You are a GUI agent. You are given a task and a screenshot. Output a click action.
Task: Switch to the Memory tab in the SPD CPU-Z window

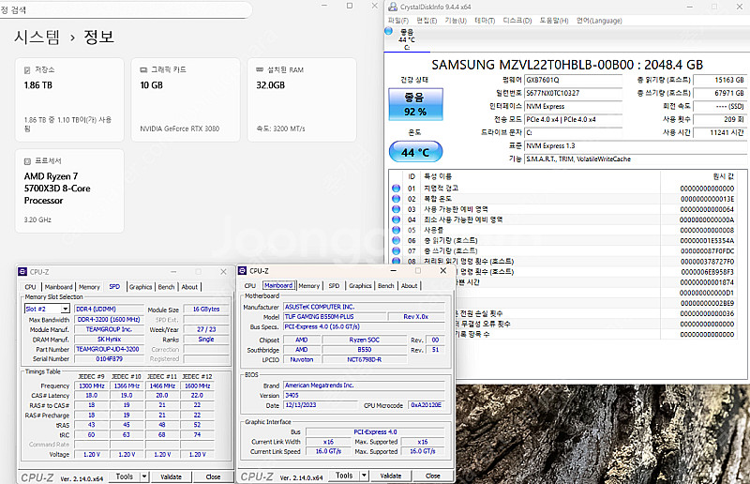point(89,287)
